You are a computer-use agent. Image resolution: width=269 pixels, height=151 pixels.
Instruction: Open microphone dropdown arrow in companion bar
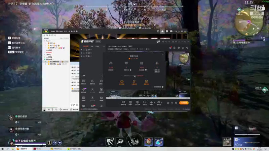pyautogui.click(x=154, y=102)
